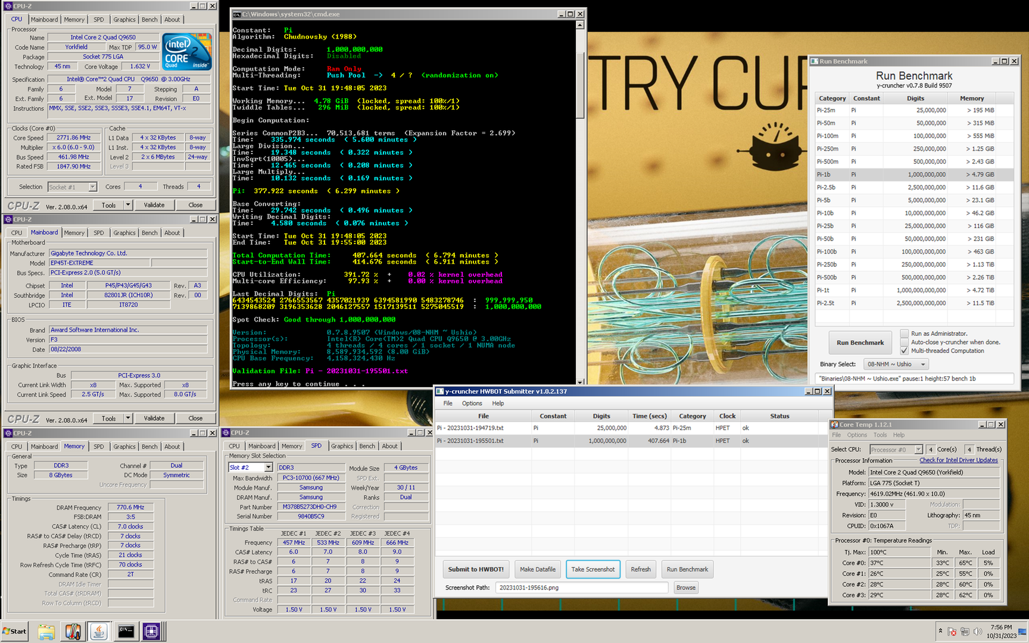Open the Options menu in HWBOT Submitter

[472, 403]
